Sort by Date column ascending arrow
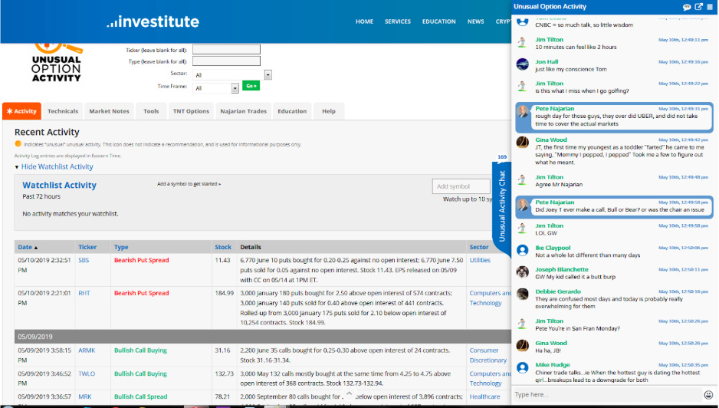Viewport: 719px width, 408px height. point(36,248)
